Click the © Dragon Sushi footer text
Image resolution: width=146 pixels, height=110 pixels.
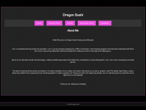(x=73, y=104)
